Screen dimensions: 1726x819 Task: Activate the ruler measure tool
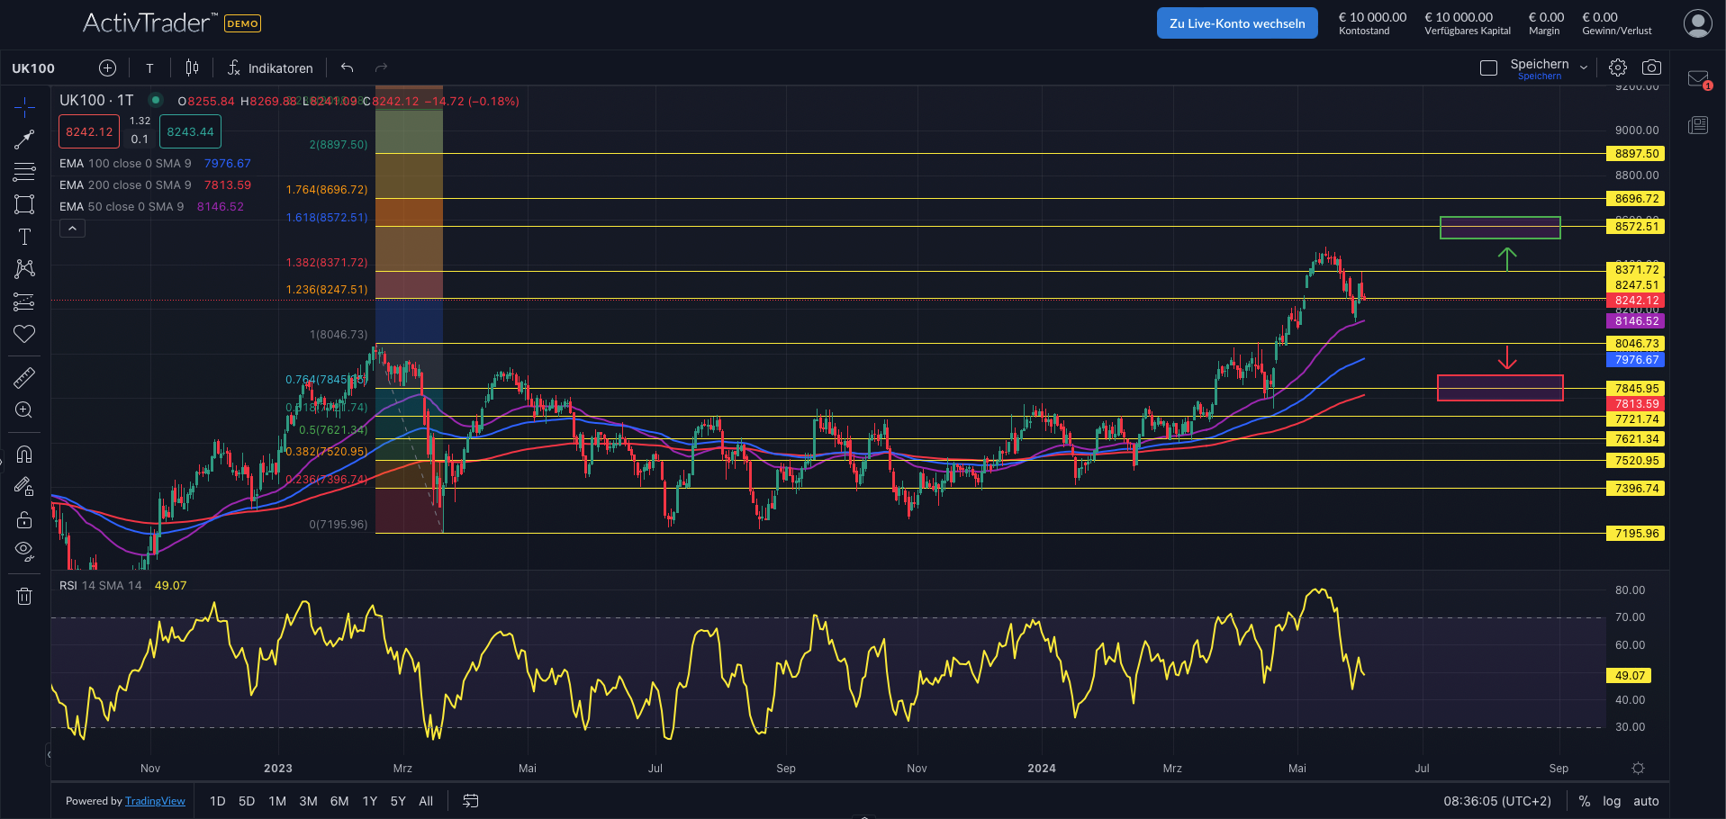tap(24, 377)
